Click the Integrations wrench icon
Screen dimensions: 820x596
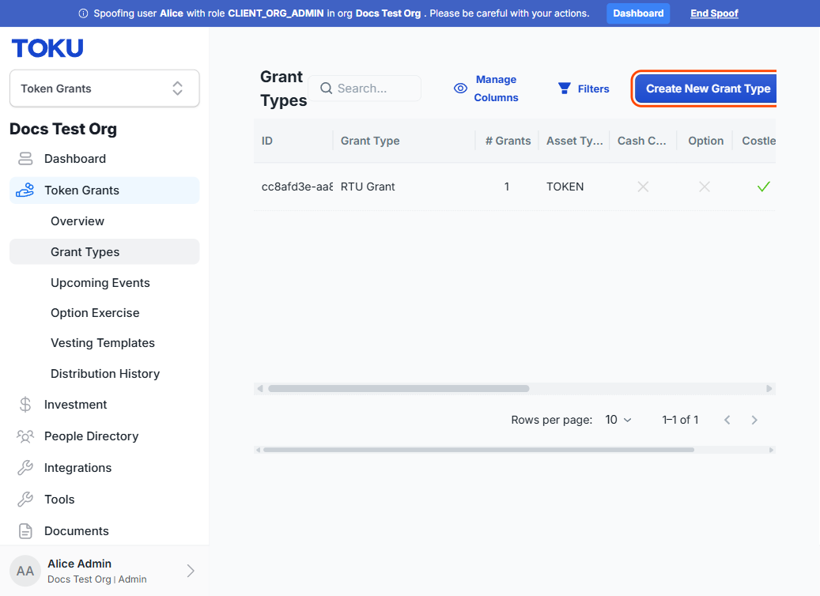coord(25,467)
